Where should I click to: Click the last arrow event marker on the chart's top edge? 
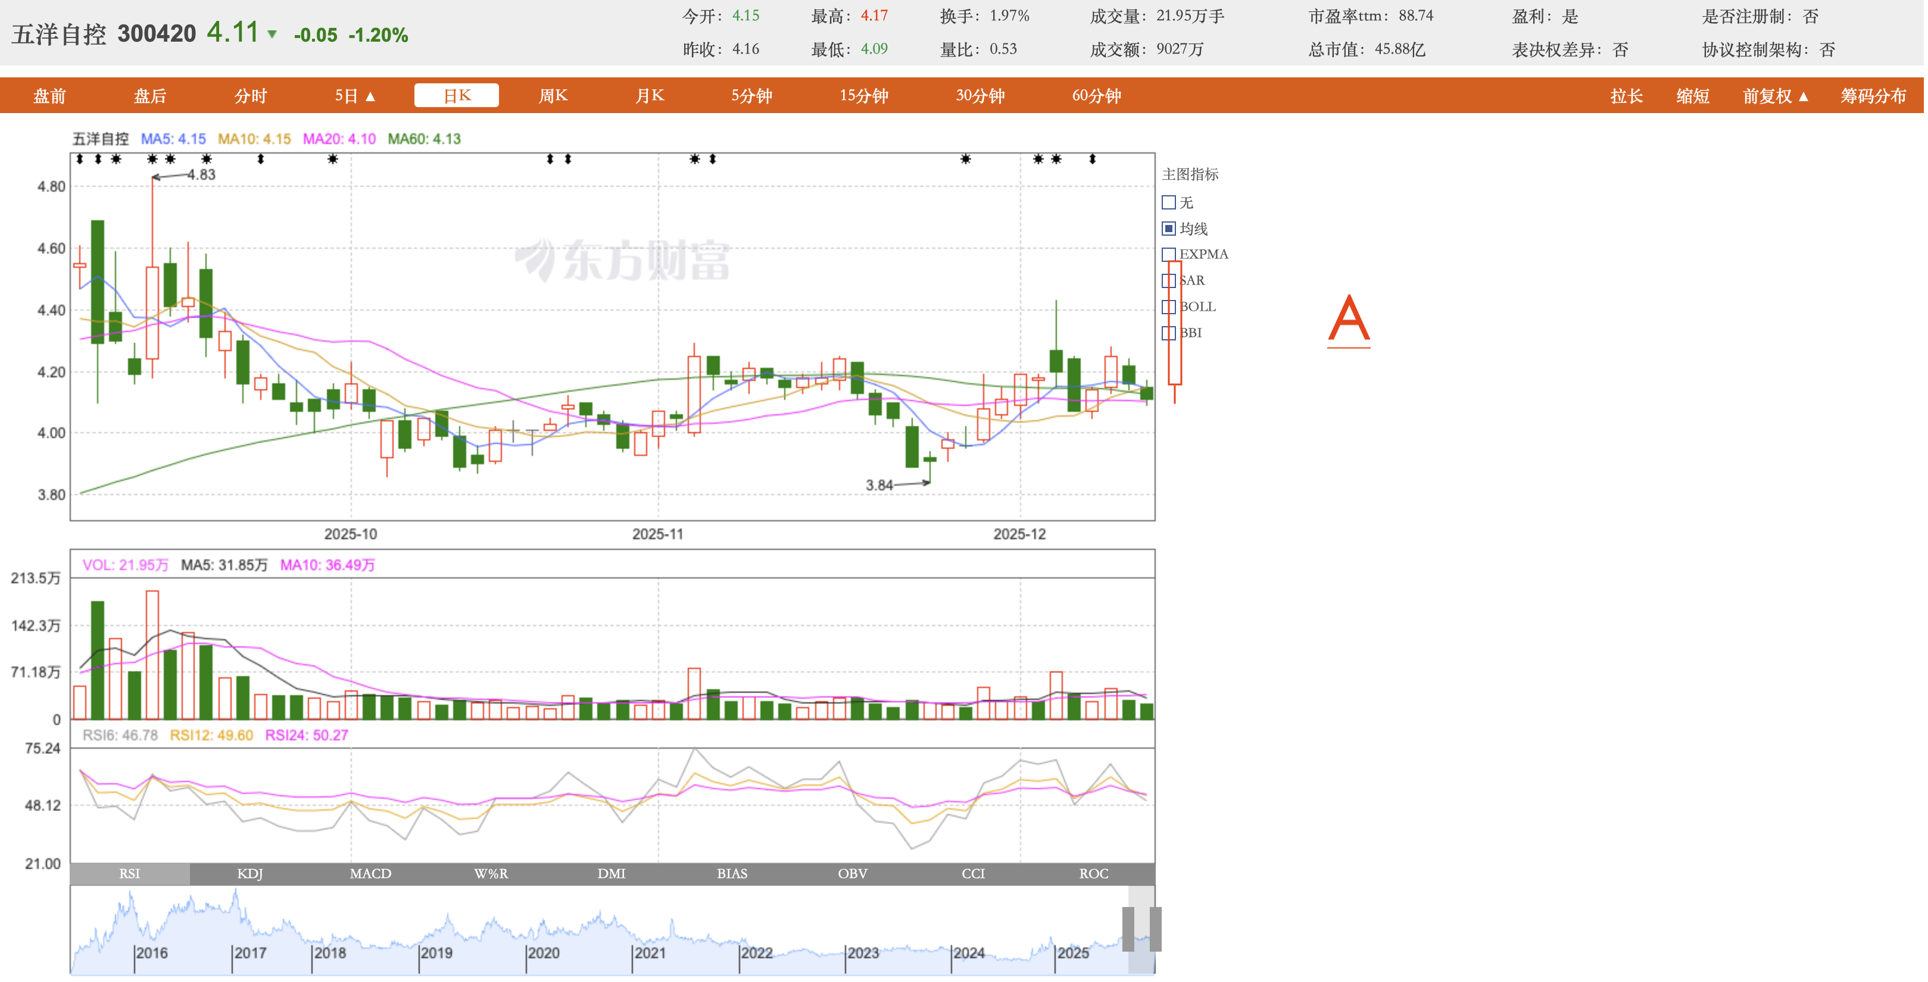1092,158
